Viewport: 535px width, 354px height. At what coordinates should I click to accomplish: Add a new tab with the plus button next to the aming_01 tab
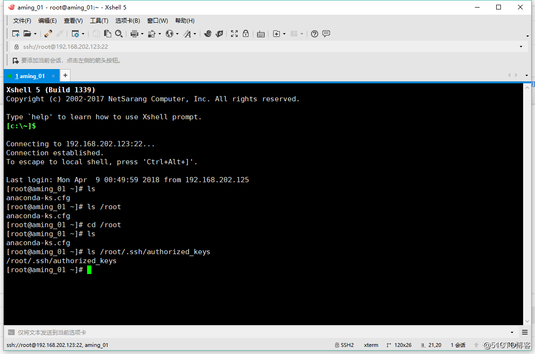[x=65, y=75]
